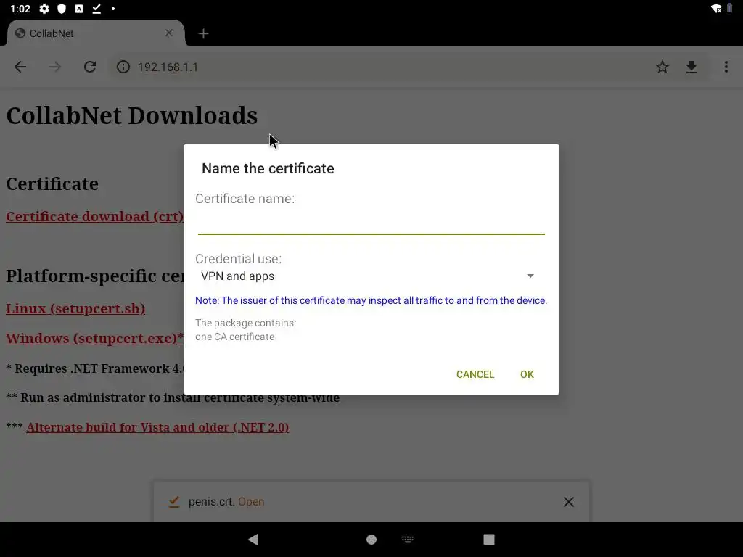Dismiss the download notification with X

569,502
